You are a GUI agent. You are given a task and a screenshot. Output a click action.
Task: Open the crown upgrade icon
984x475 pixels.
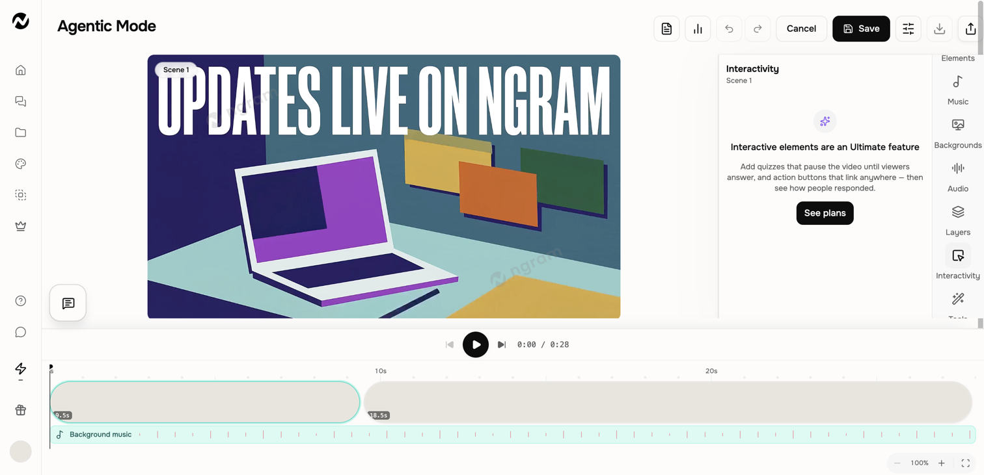pos(21,226)
